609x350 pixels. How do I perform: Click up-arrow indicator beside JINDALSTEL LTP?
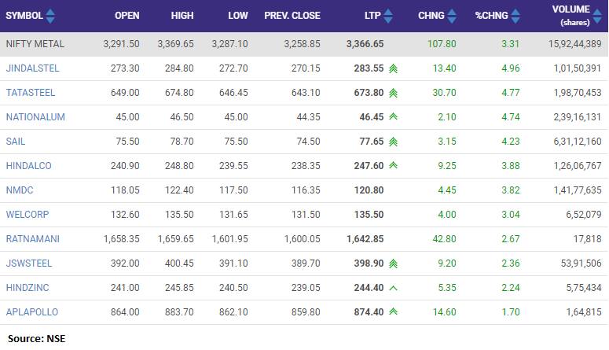tap(394, 69)
